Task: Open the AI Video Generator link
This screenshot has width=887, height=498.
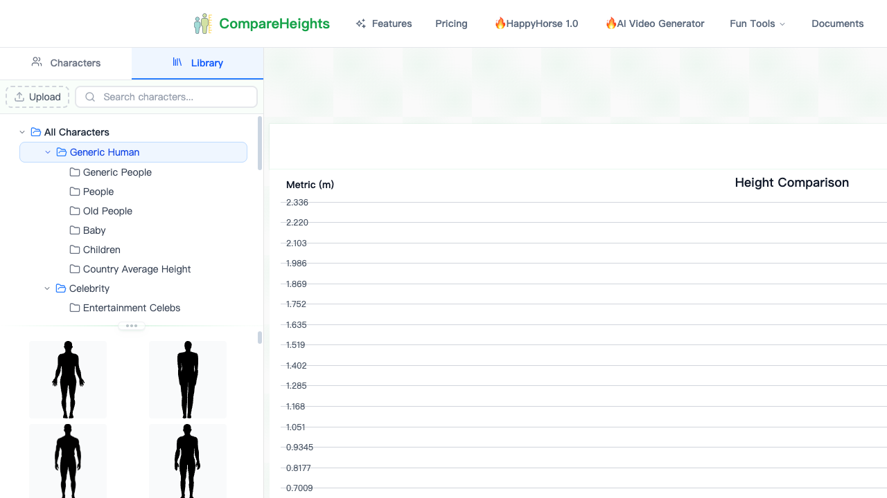Action: [655, 24]
